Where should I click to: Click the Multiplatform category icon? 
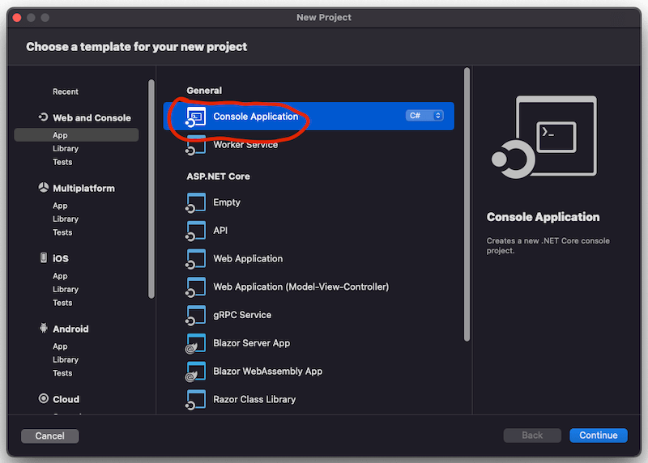pyautogui.click(x=44, y=188)
